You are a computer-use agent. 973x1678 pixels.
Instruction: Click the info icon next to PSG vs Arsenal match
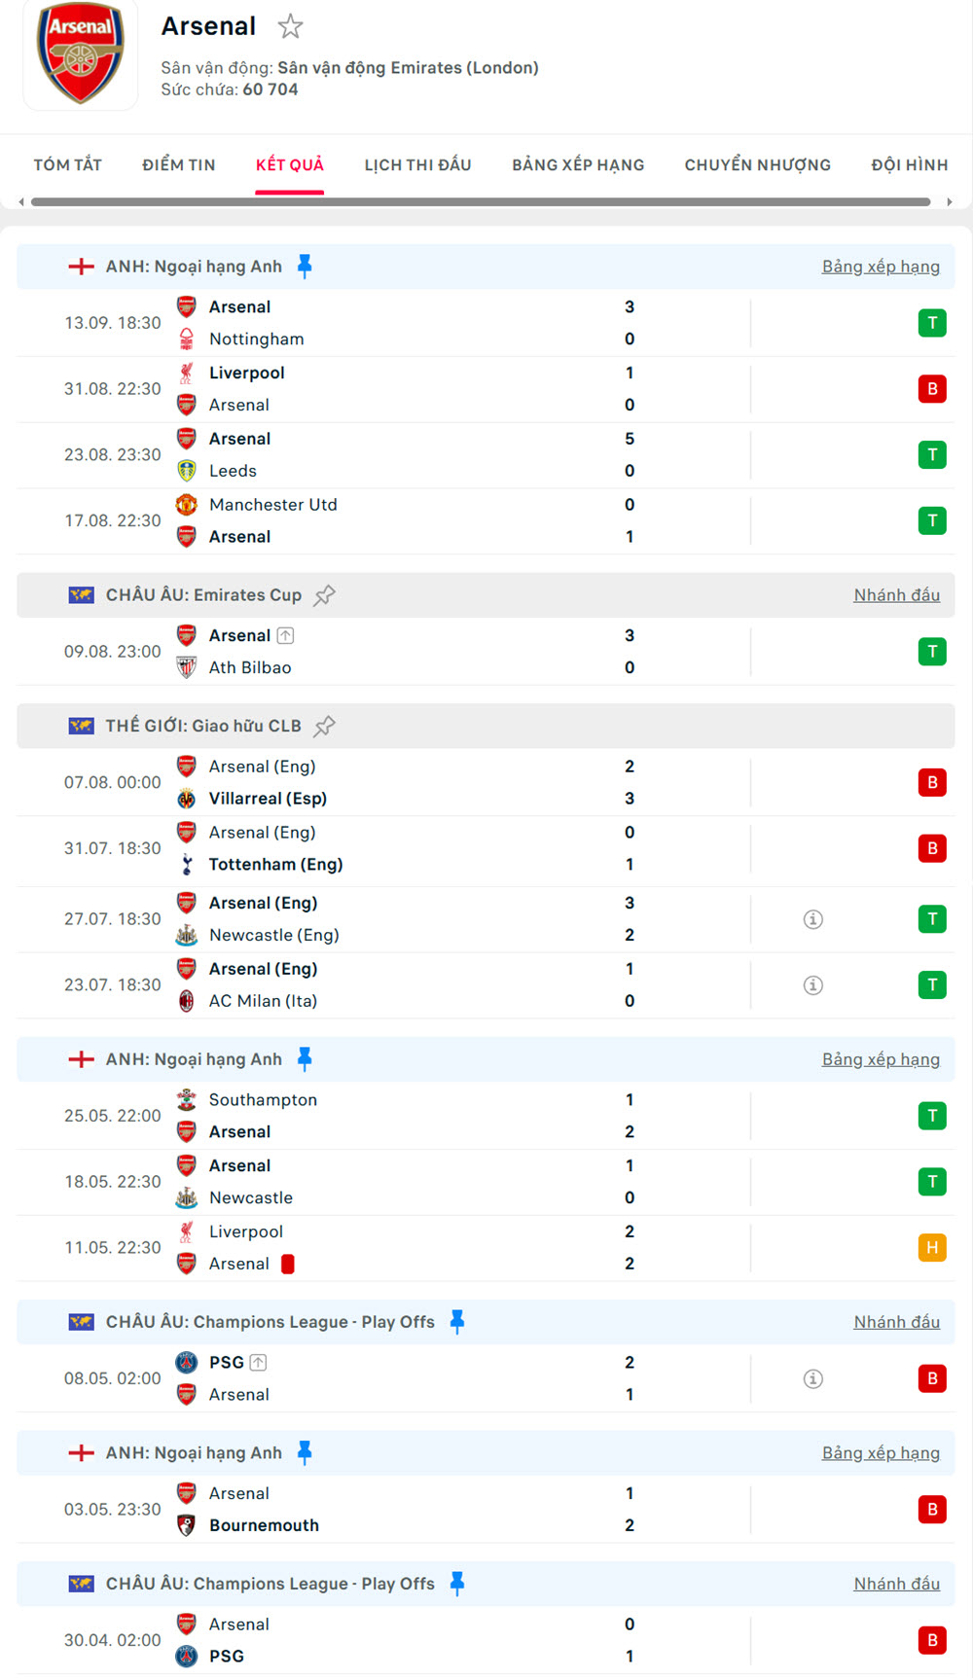click(x=812, y=1378)
